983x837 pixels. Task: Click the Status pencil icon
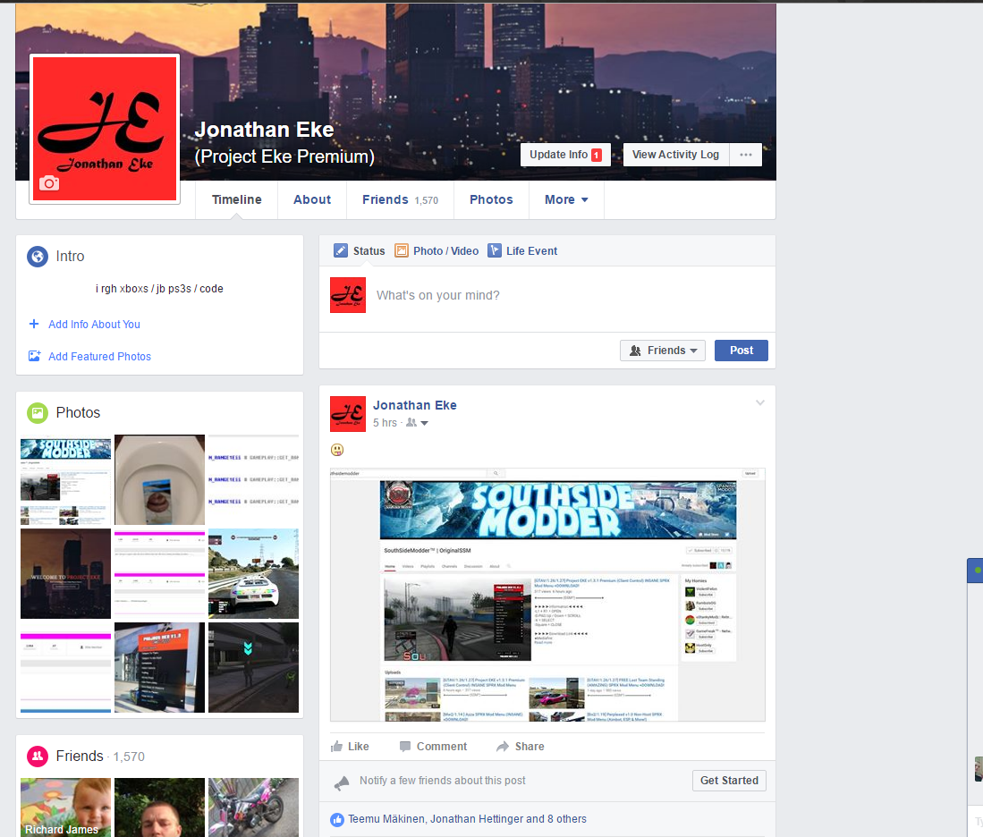coord(341,250)
